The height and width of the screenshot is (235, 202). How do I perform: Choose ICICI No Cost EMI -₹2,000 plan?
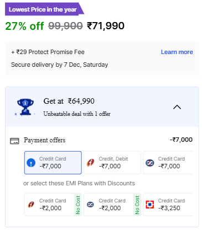(x=53, y=205)
